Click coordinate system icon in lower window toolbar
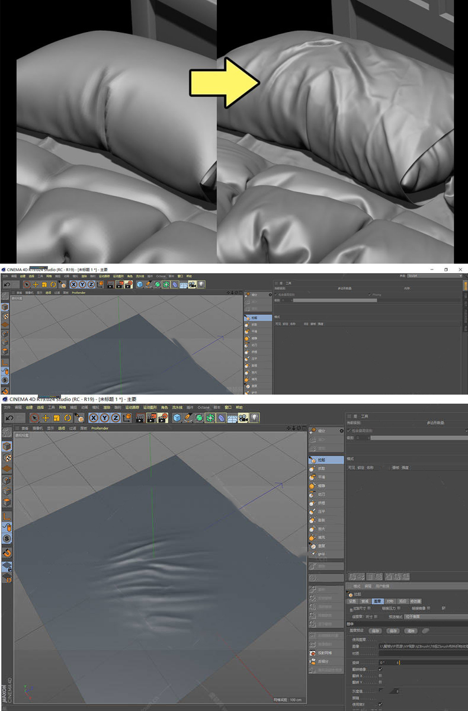This screenshot has width=468, height=711. (126, 418)
